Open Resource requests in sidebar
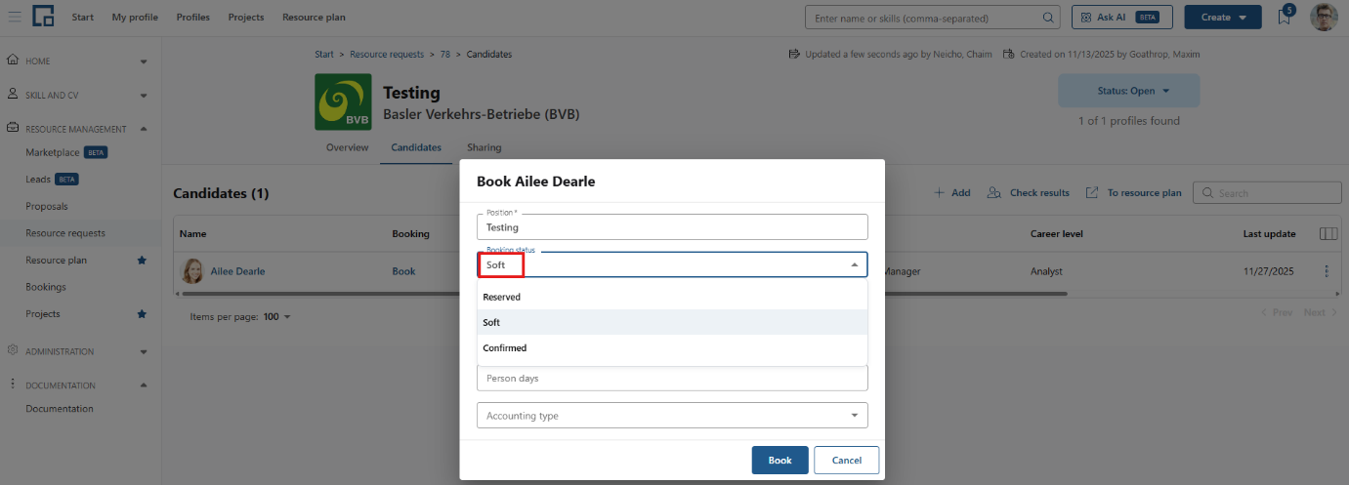 click(x=65, y=233)
